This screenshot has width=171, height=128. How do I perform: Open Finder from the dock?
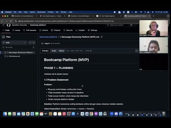pos(5,114)
